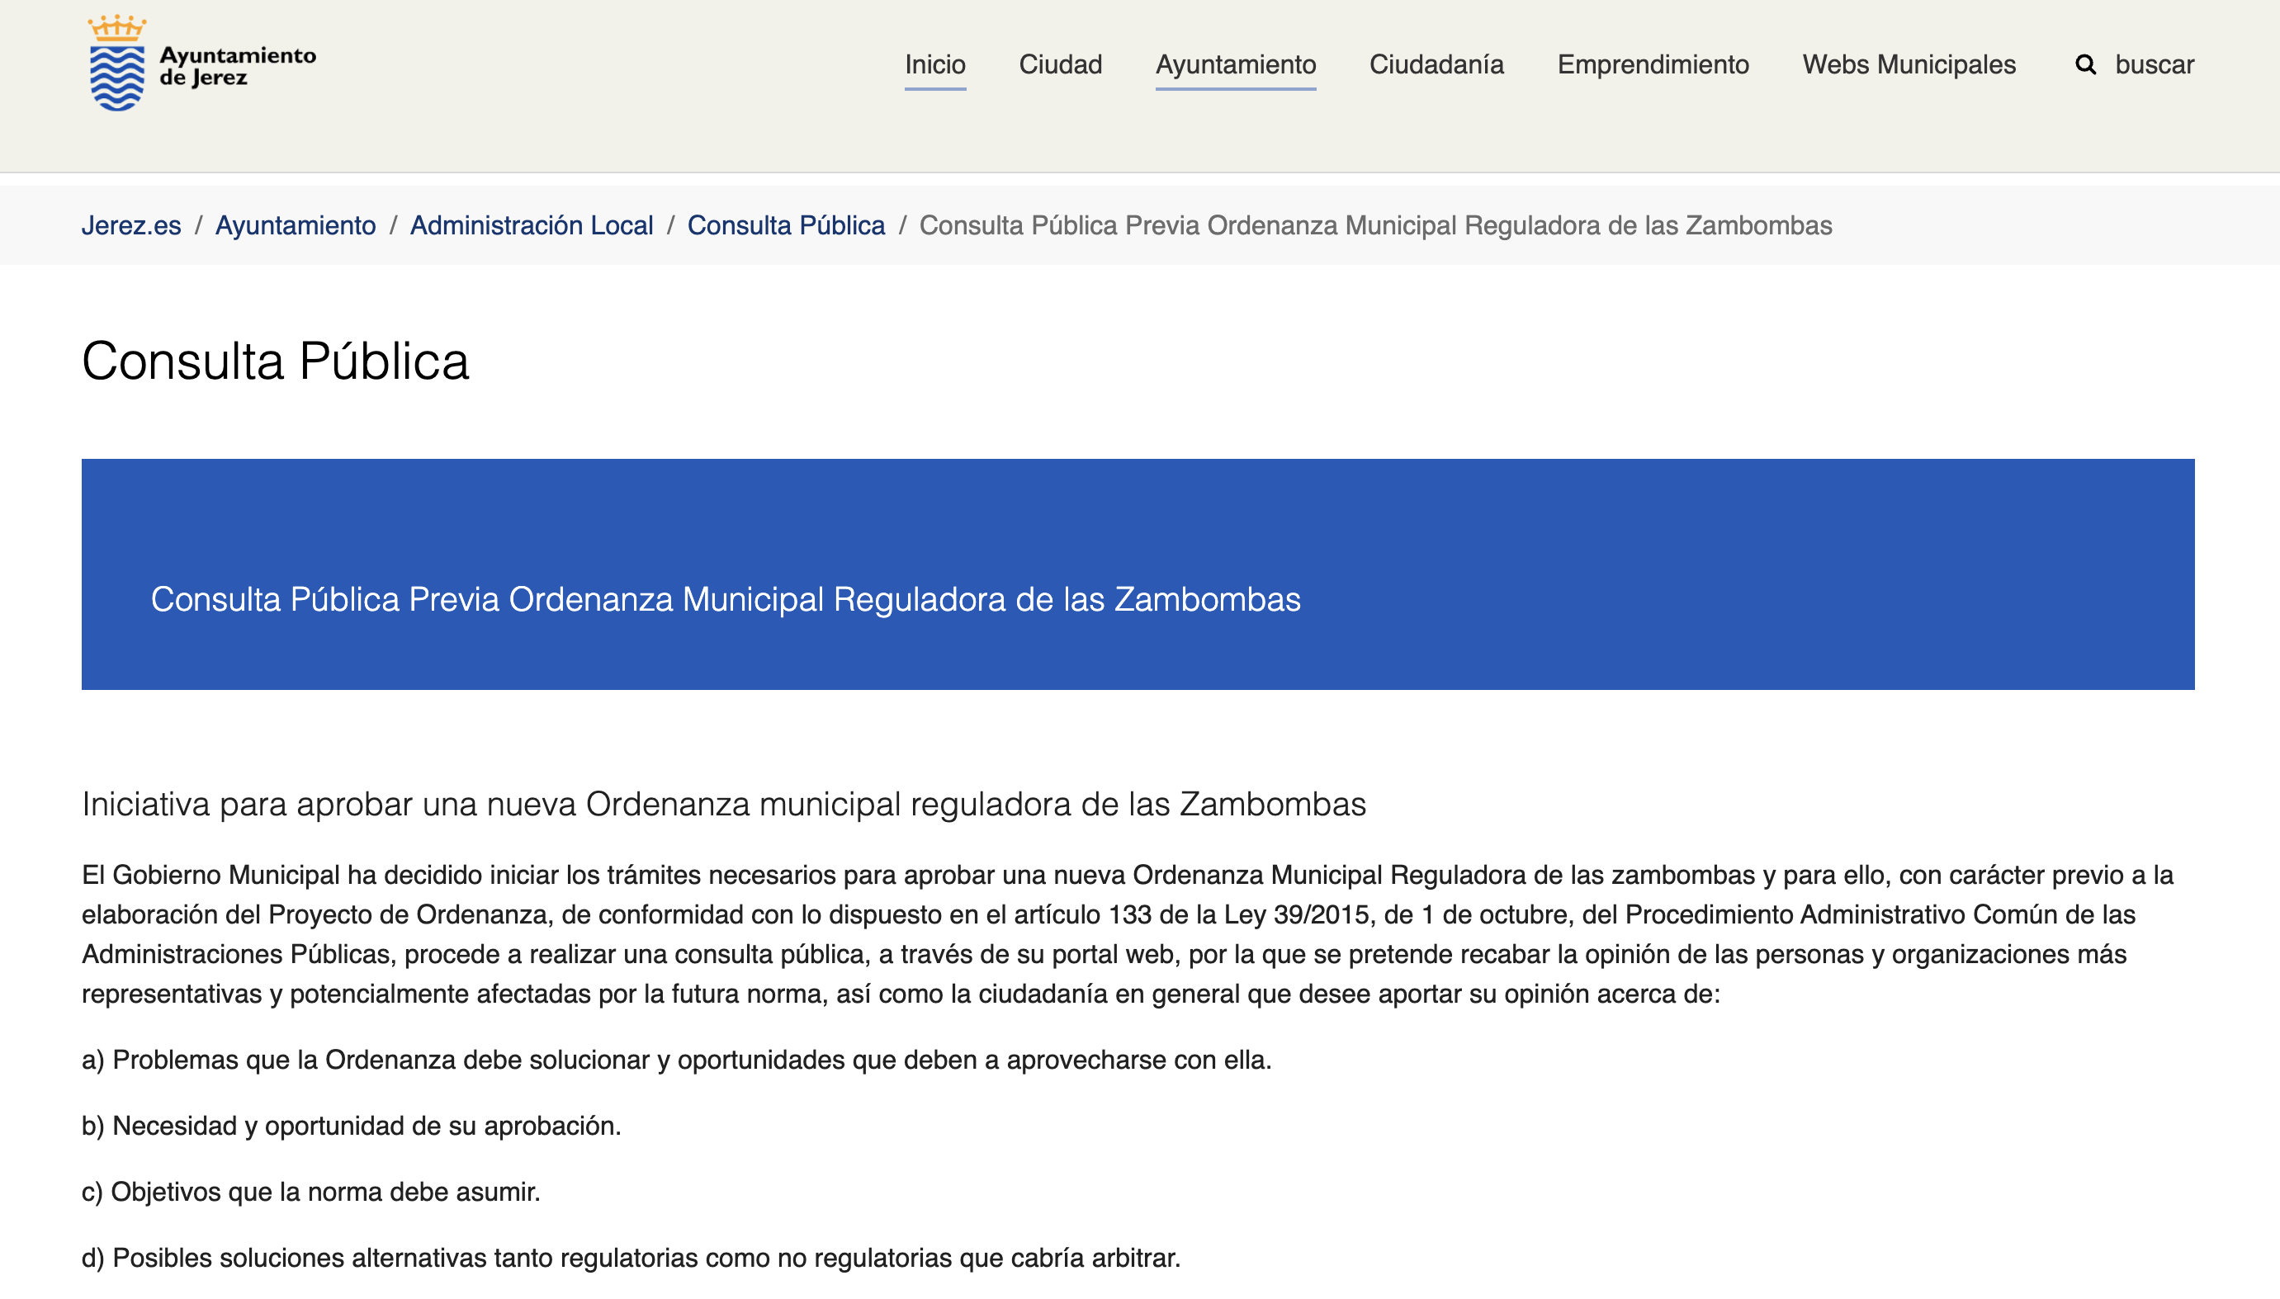Open the Emprendimiento menu item
This screenshot has width=2280, height=1299.
coord(1653,65)
